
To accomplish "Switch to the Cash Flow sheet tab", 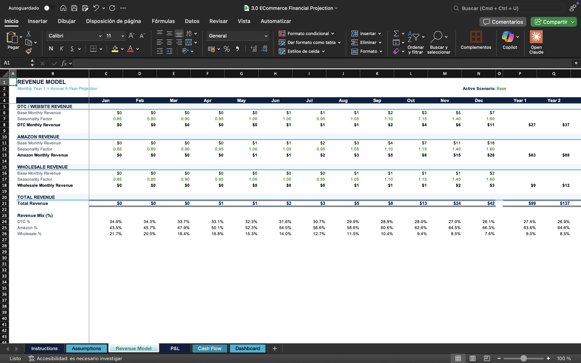I will click(210, 348).
